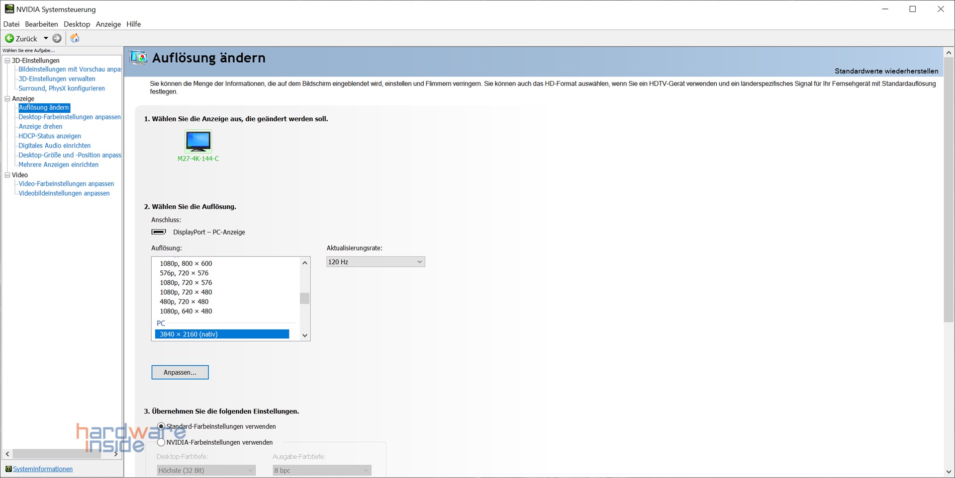Screen dimensions: 955x478
Task: Open the Desktop menu
Action: click(77, 24)
